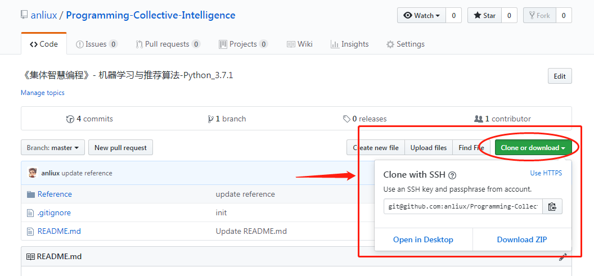Click the help question mark near Clone with SSH
The image size is (594, 276).
tap(452, 175)
